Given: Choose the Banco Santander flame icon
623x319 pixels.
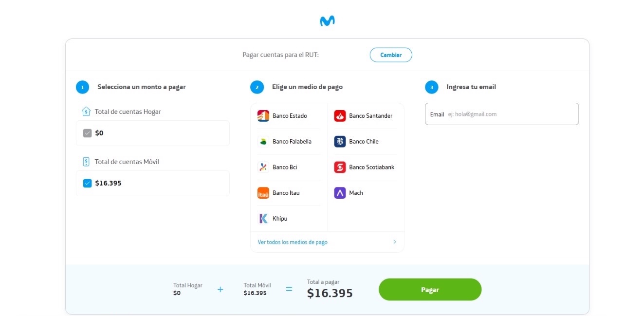Looking at the screenshot, I should click(x=340, y=116).
